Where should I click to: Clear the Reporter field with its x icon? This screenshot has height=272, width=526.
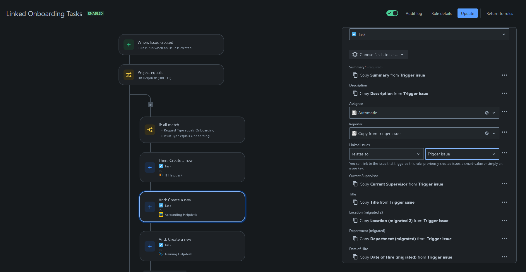coord(487,133)
